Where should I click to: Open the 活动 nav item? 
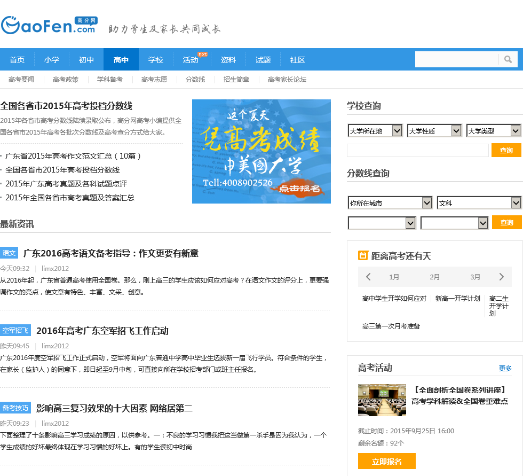(191, 60)
